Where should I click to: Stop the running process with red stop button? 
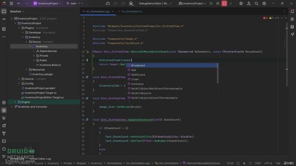pos(224,3)
